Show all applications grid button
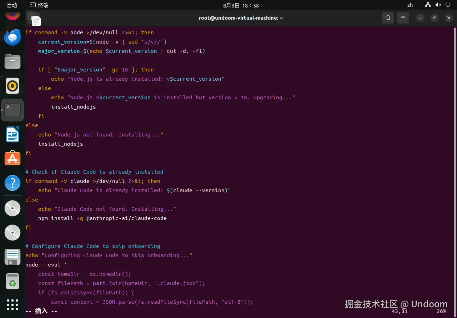 click(12, 305)
